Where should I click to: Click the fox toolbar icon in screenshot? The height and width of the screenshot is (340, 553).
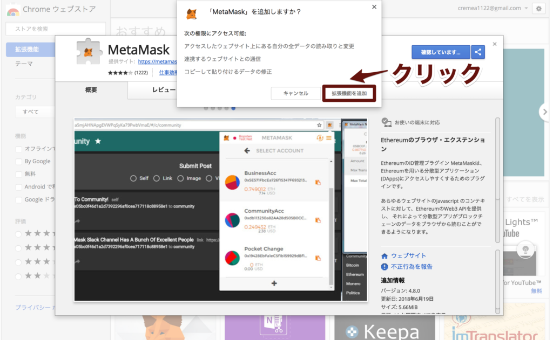(330, 125)
